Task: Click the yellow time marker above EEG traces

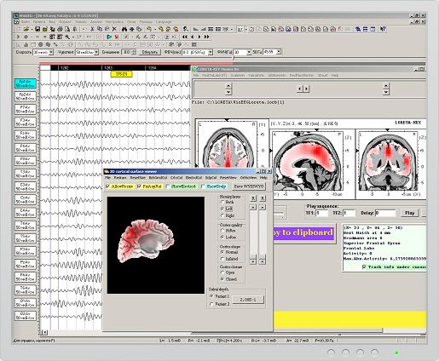Action: [121, 74]
